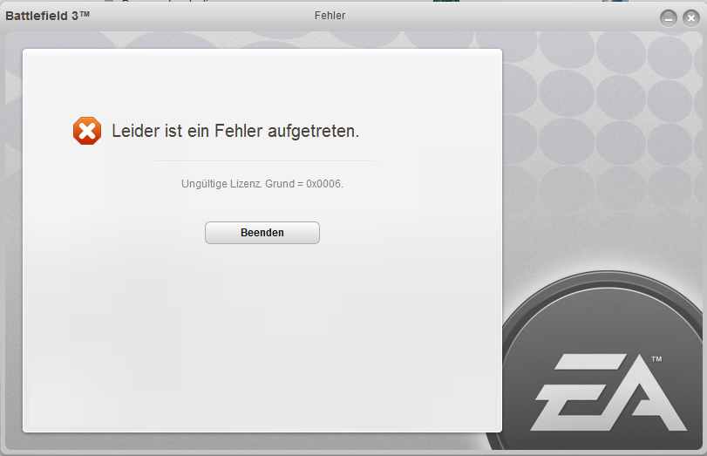707x456 pixels.
Task: Click empty title bar area right of Fehler
Action: (496, 16)
